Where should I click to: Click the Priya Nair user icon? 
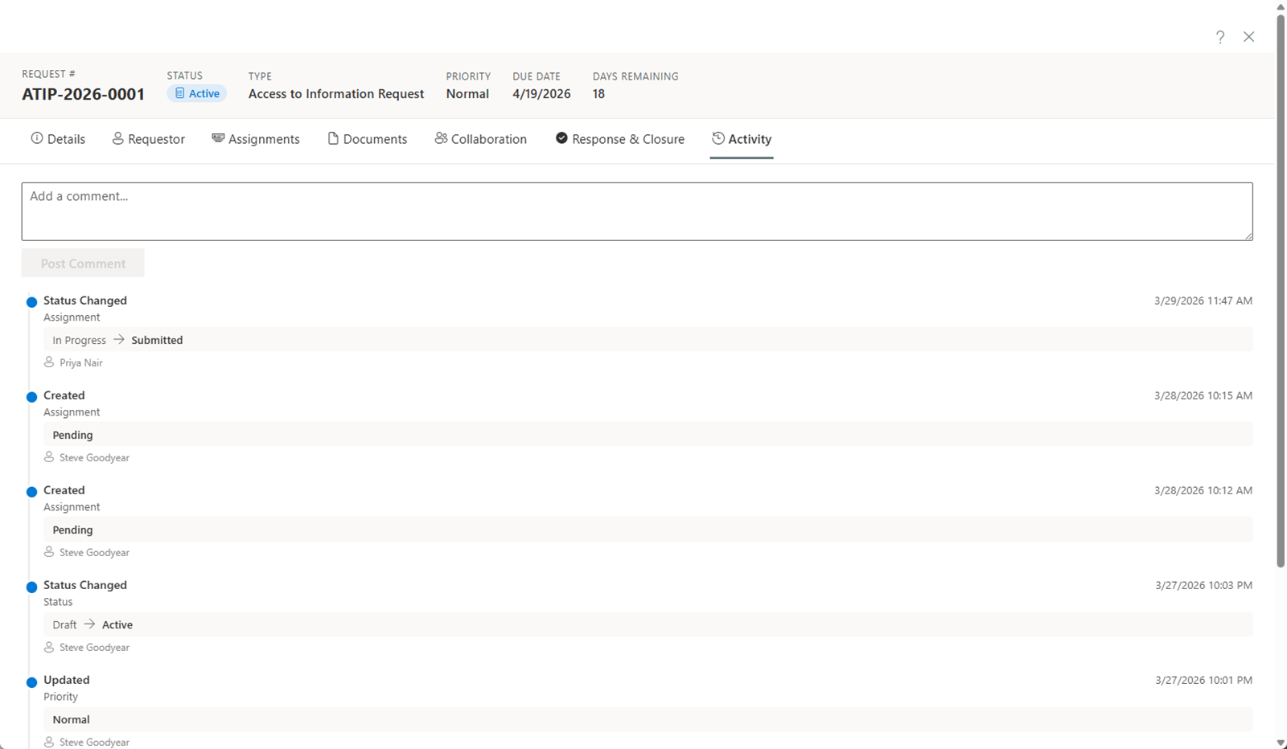(x=49, y=362)
